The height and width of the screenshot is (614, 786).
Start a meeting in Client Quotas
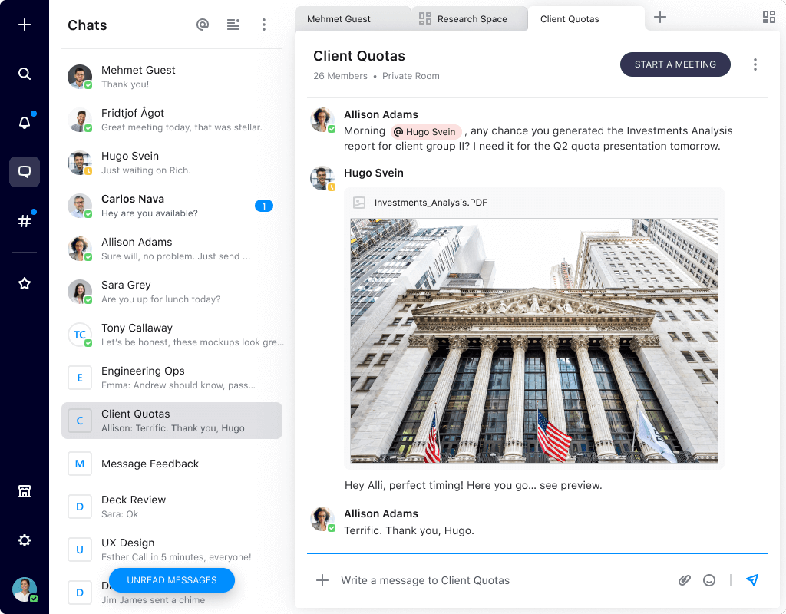pyautogui.click(x=675, y=64)
